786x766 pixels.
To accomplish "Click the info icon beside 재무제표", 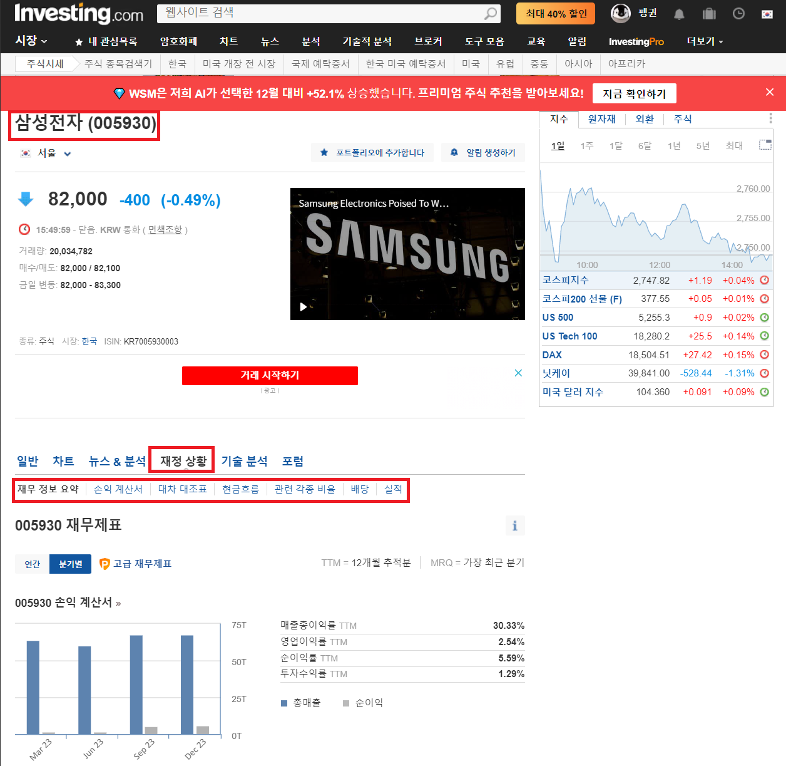I will tap(515, 525).
